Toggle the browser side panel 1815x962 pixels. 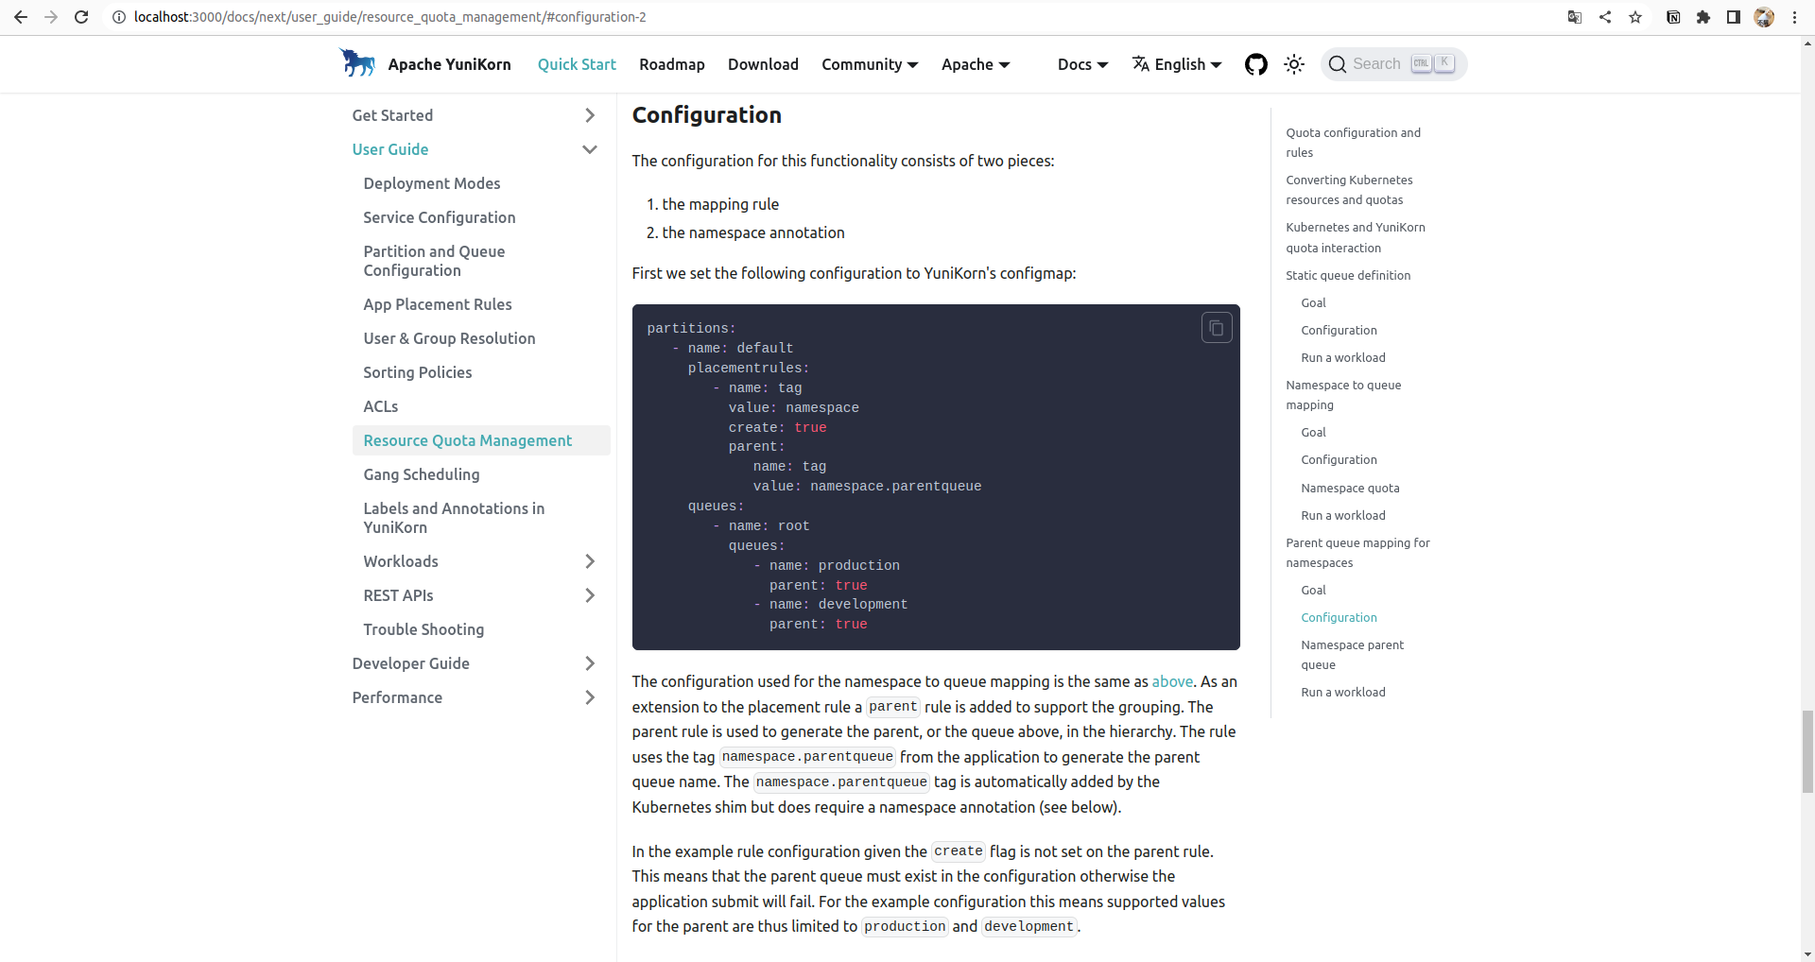click(x=1734, y=17)
